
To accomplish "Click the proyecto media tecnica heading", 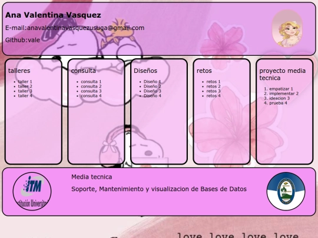I will point(283,74).
